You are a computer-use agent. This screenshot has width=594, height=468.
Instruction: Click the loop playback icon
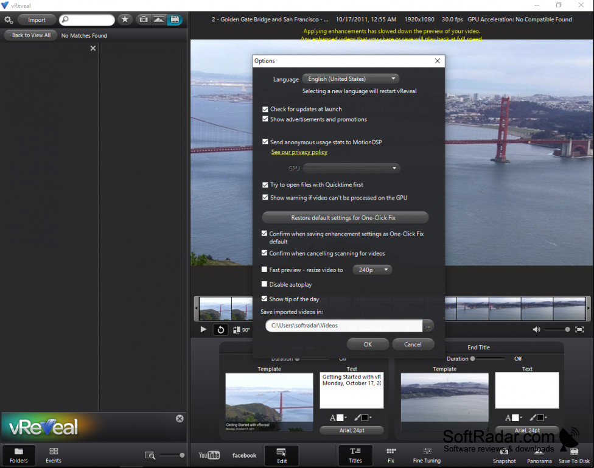tap(220, 330)
